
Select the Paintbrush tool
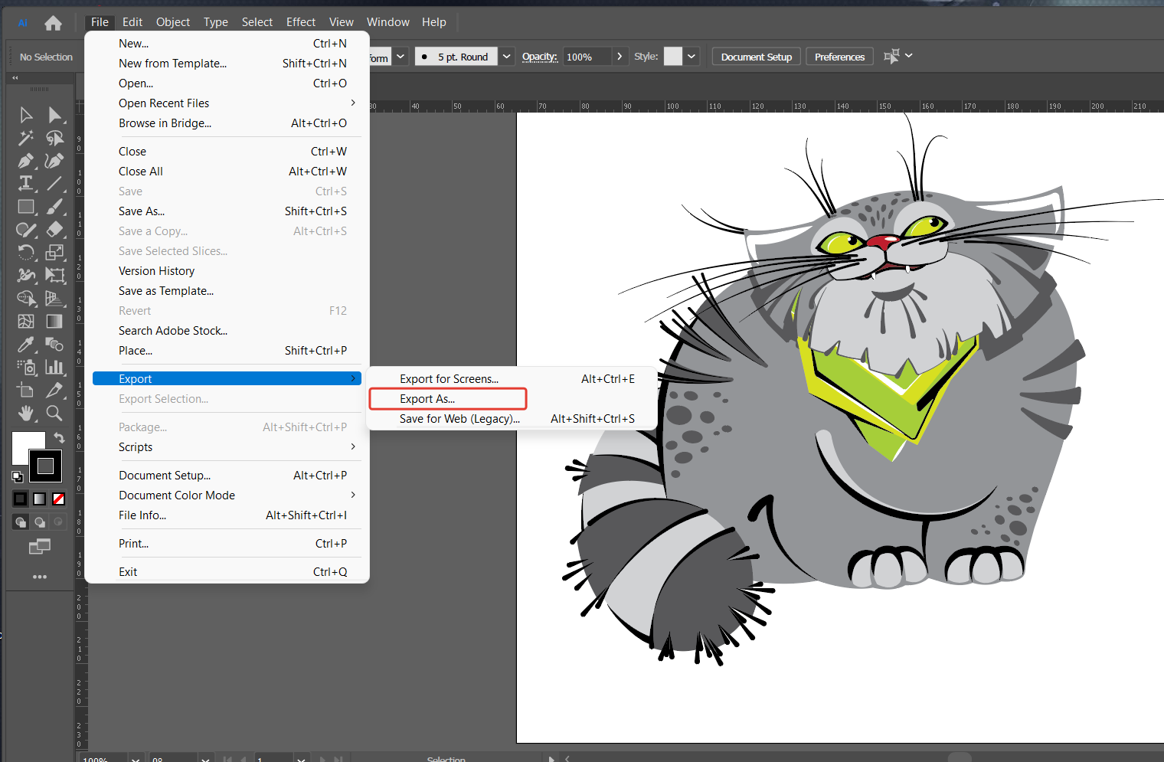coord(55,206)
